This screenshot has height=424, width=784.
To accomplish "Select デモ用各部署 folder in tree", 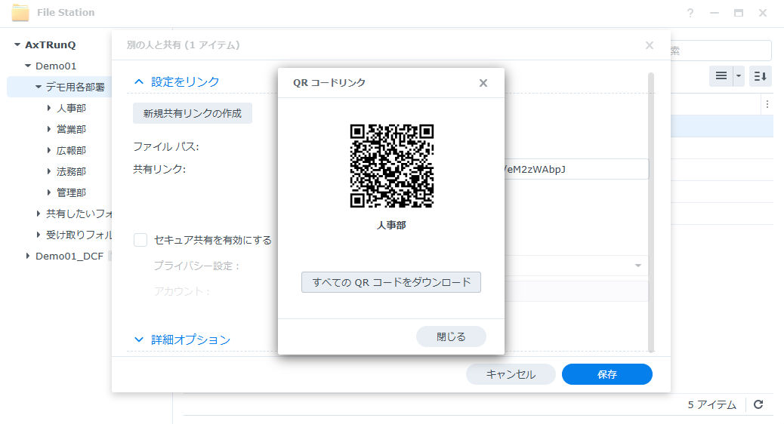I will 76,87.
